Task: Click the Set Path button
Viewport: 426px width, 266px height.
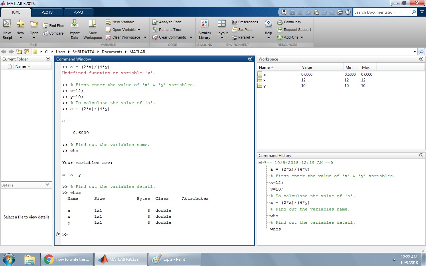Action: click(242, 30)
